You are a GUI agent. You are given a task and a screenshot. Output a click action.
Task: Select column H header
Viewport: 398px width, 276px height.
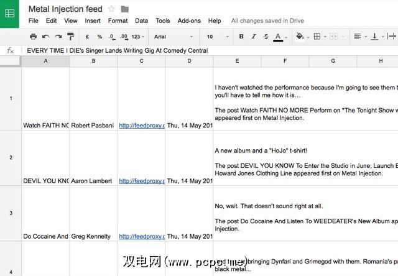377,61
